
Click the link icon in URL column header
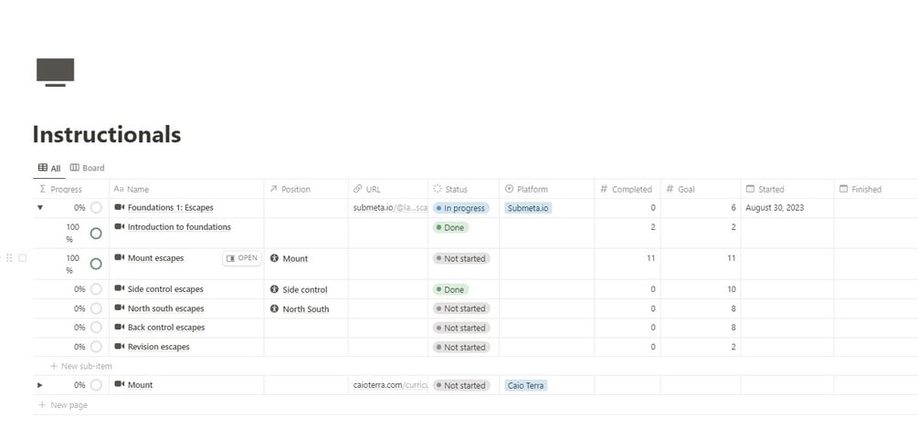pyautogui.click(x=357, y=189)
